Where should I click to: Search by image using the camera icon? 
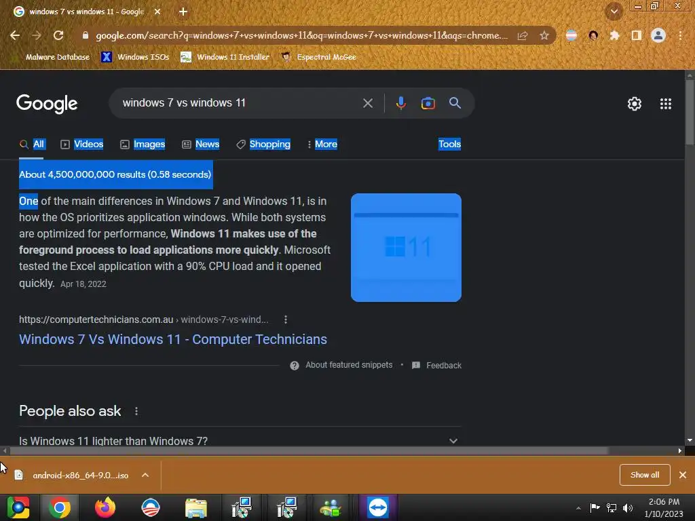coord(428,103)
